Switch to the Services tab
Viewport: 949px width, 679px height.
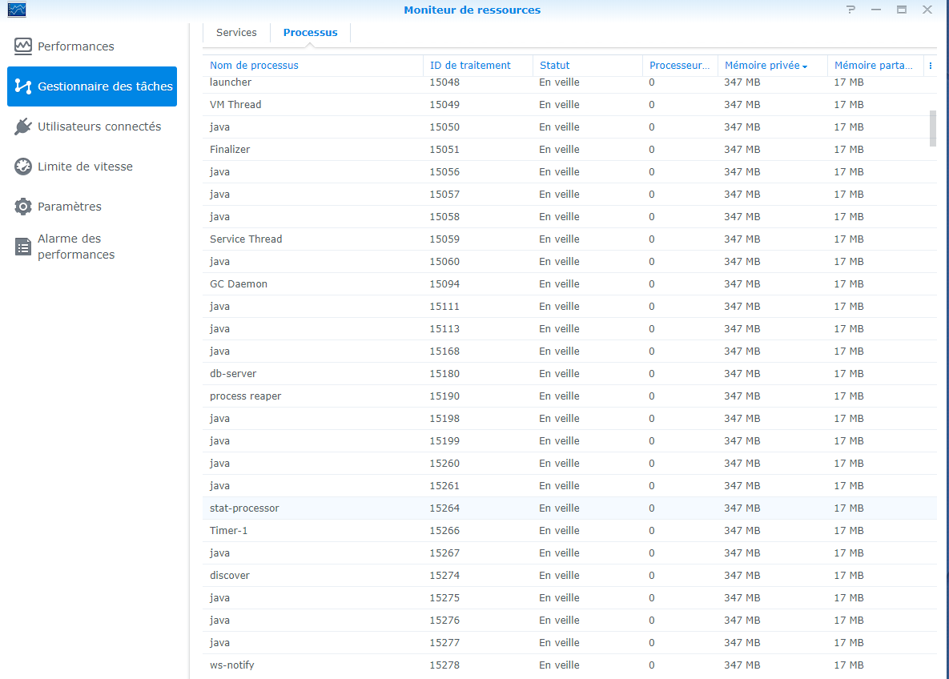[236, 33]
